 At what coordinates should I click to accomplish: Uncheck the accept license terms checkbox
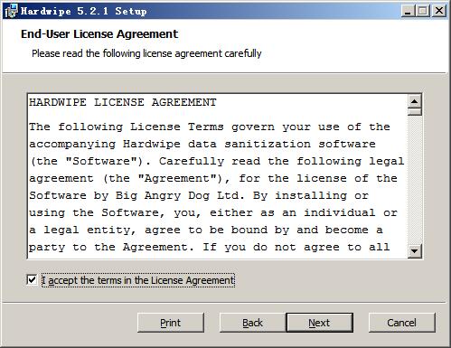[32, 280]
